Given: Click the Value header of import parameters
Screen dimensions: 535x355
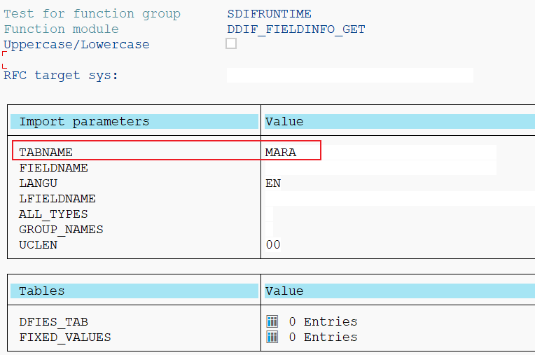Looking at the screenshot, I should click(400, 121).
